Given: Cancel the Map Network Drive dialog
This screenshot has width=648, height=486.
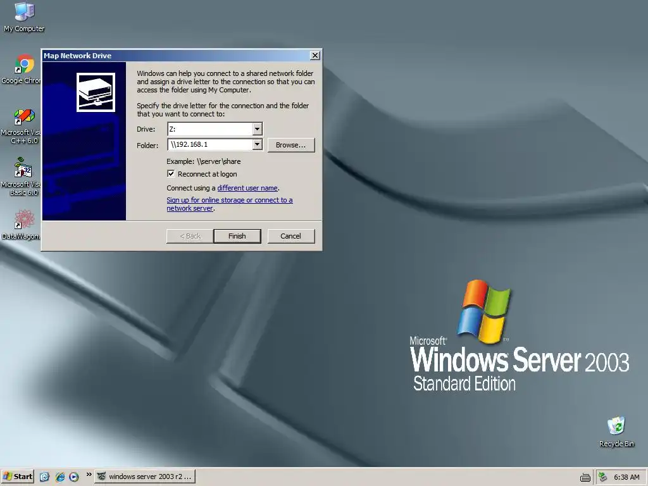Looking at the screenshot, I should pyautogui.click(x=291, y=236).
